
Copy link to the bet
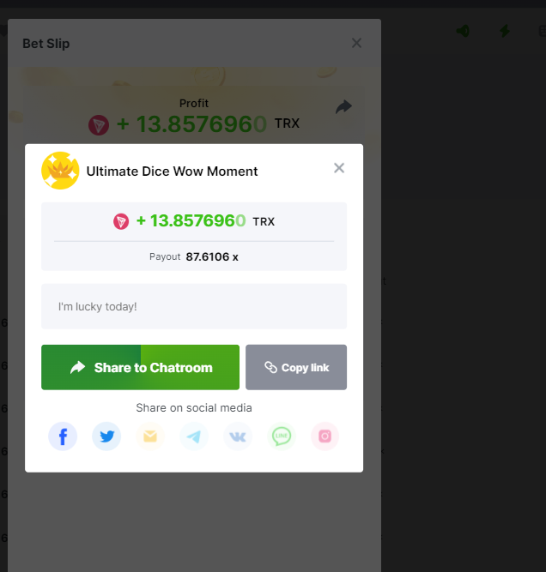296,367
